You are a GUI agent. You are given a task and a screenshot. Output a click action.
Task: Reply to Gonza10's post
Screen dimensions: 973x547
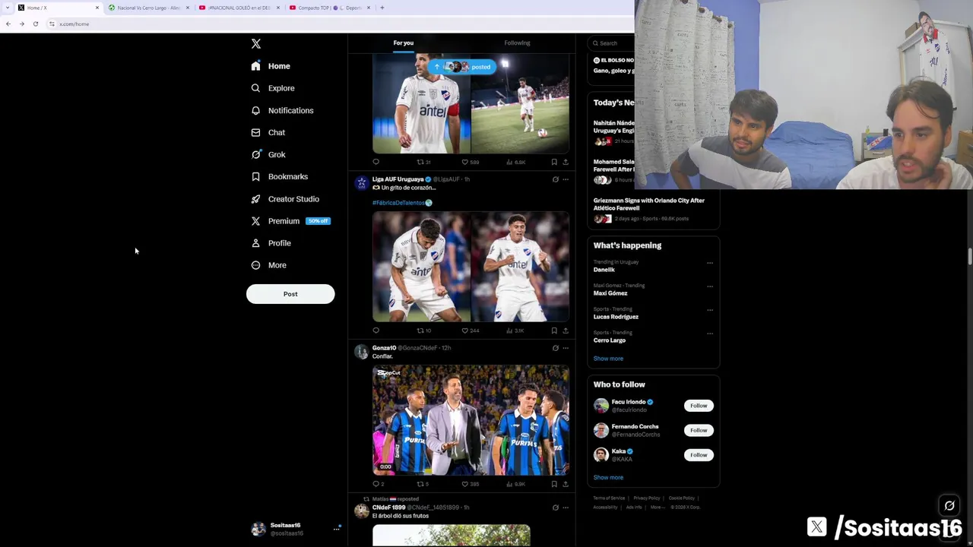coord(378,484)
